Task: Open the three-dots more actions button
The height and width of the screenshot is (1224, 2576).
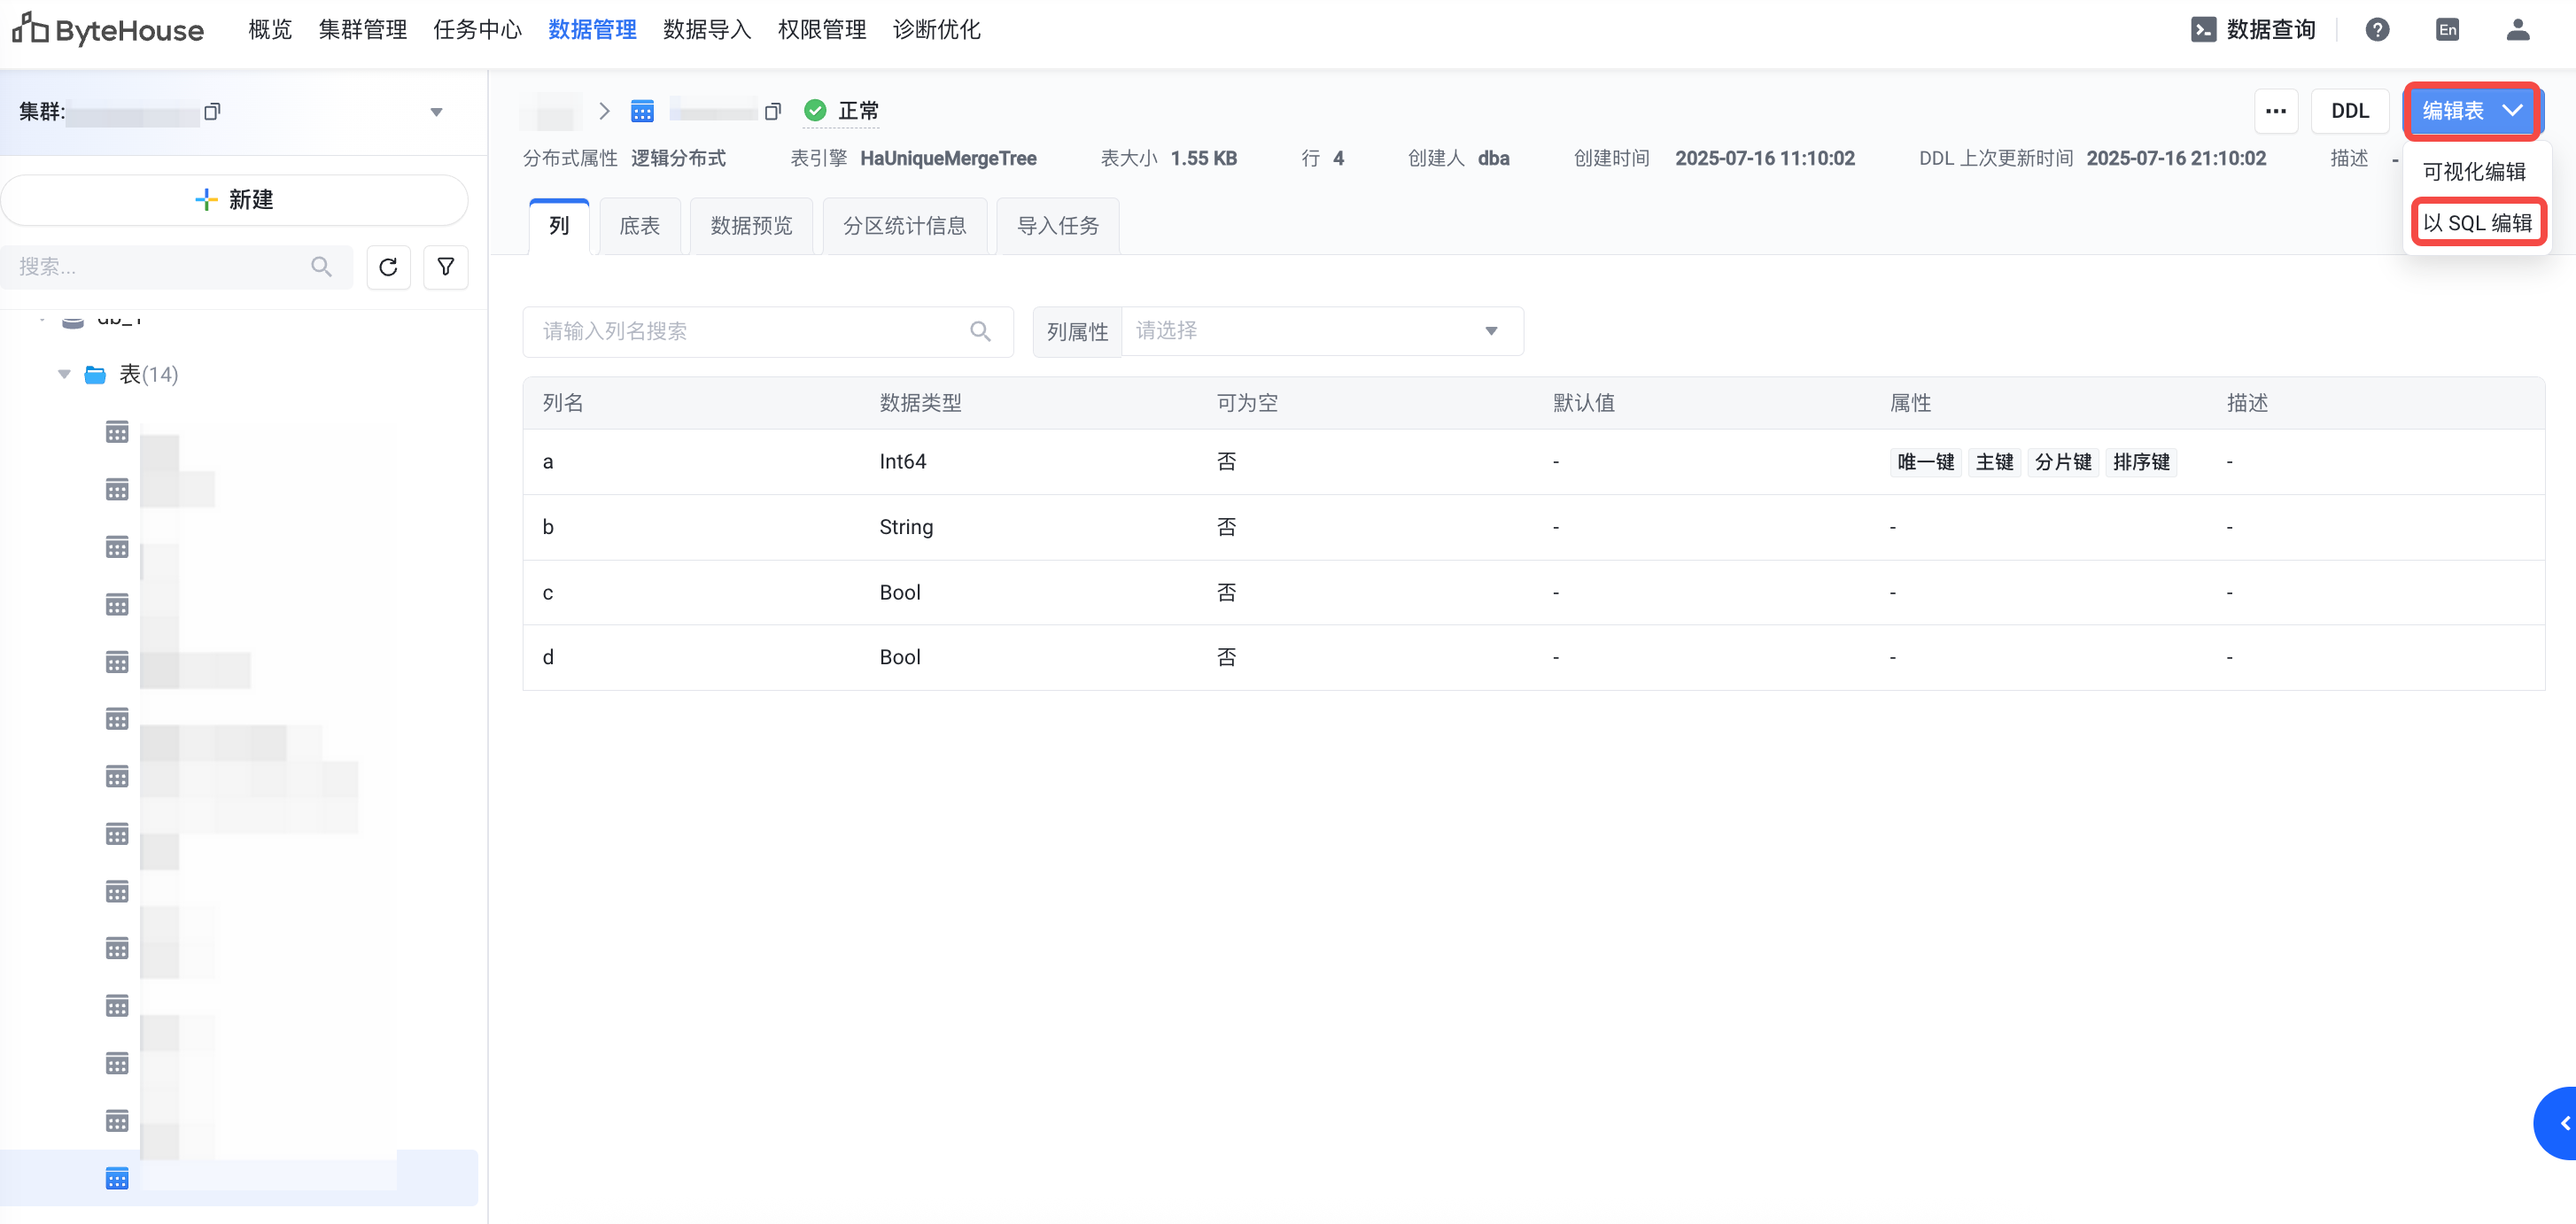Action: [2275, 111]
